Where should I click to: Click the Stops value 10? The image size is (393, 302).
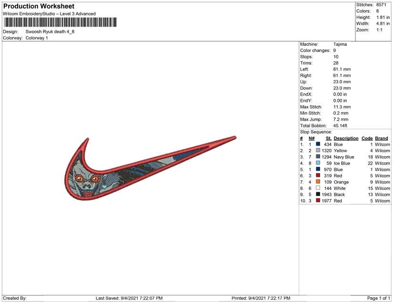(x=336, y=57)
